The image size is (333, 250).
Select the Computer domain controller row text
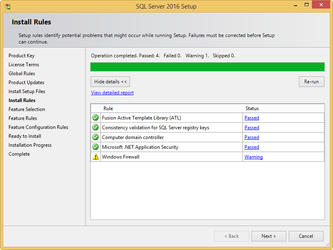pos(133,137)
